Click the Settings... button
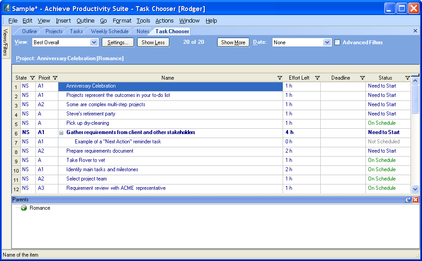Viewport: 422px width, 261px height. point(118,42)
